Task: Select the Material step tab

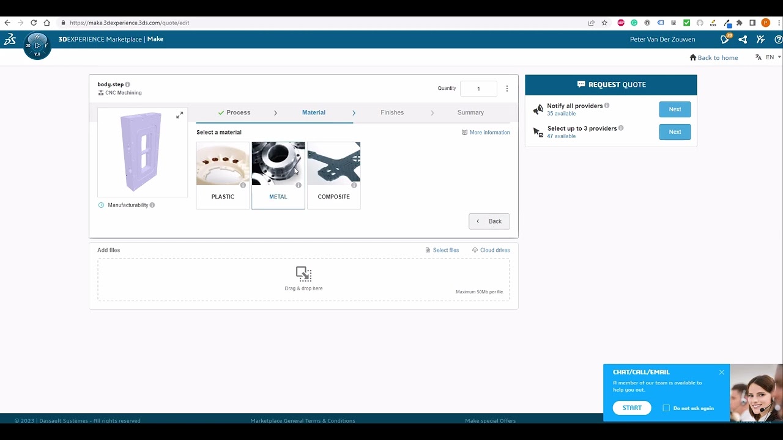Action: 314,112
